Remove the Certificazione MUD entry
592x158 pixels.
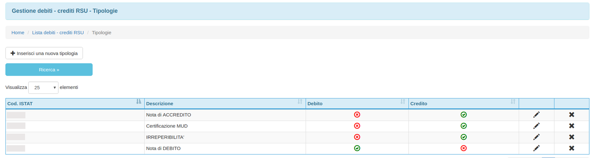click(x=571, y=126)
